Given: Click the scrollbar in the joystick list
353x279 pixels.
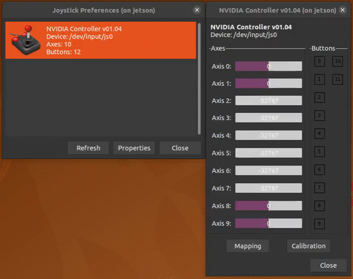Looking at the screenshot, I should coord(199,78).
